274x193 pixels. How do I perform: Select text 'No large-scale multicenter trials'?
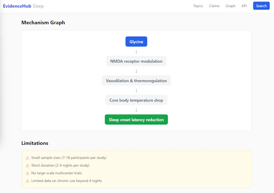[x=57, y=173]
